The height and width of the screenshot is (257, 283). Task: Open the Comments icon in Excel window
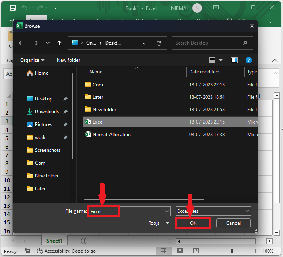272,20
